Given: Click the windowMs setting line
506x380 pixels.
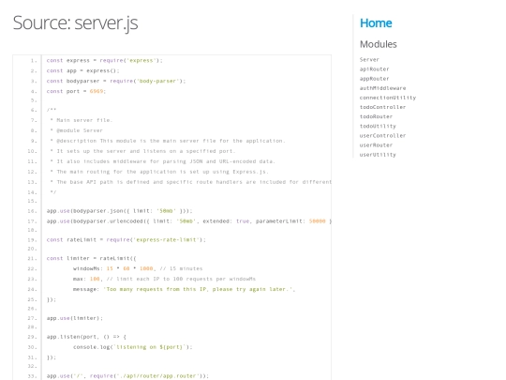Looking at the screenshot, I should [x=138, y=269].
